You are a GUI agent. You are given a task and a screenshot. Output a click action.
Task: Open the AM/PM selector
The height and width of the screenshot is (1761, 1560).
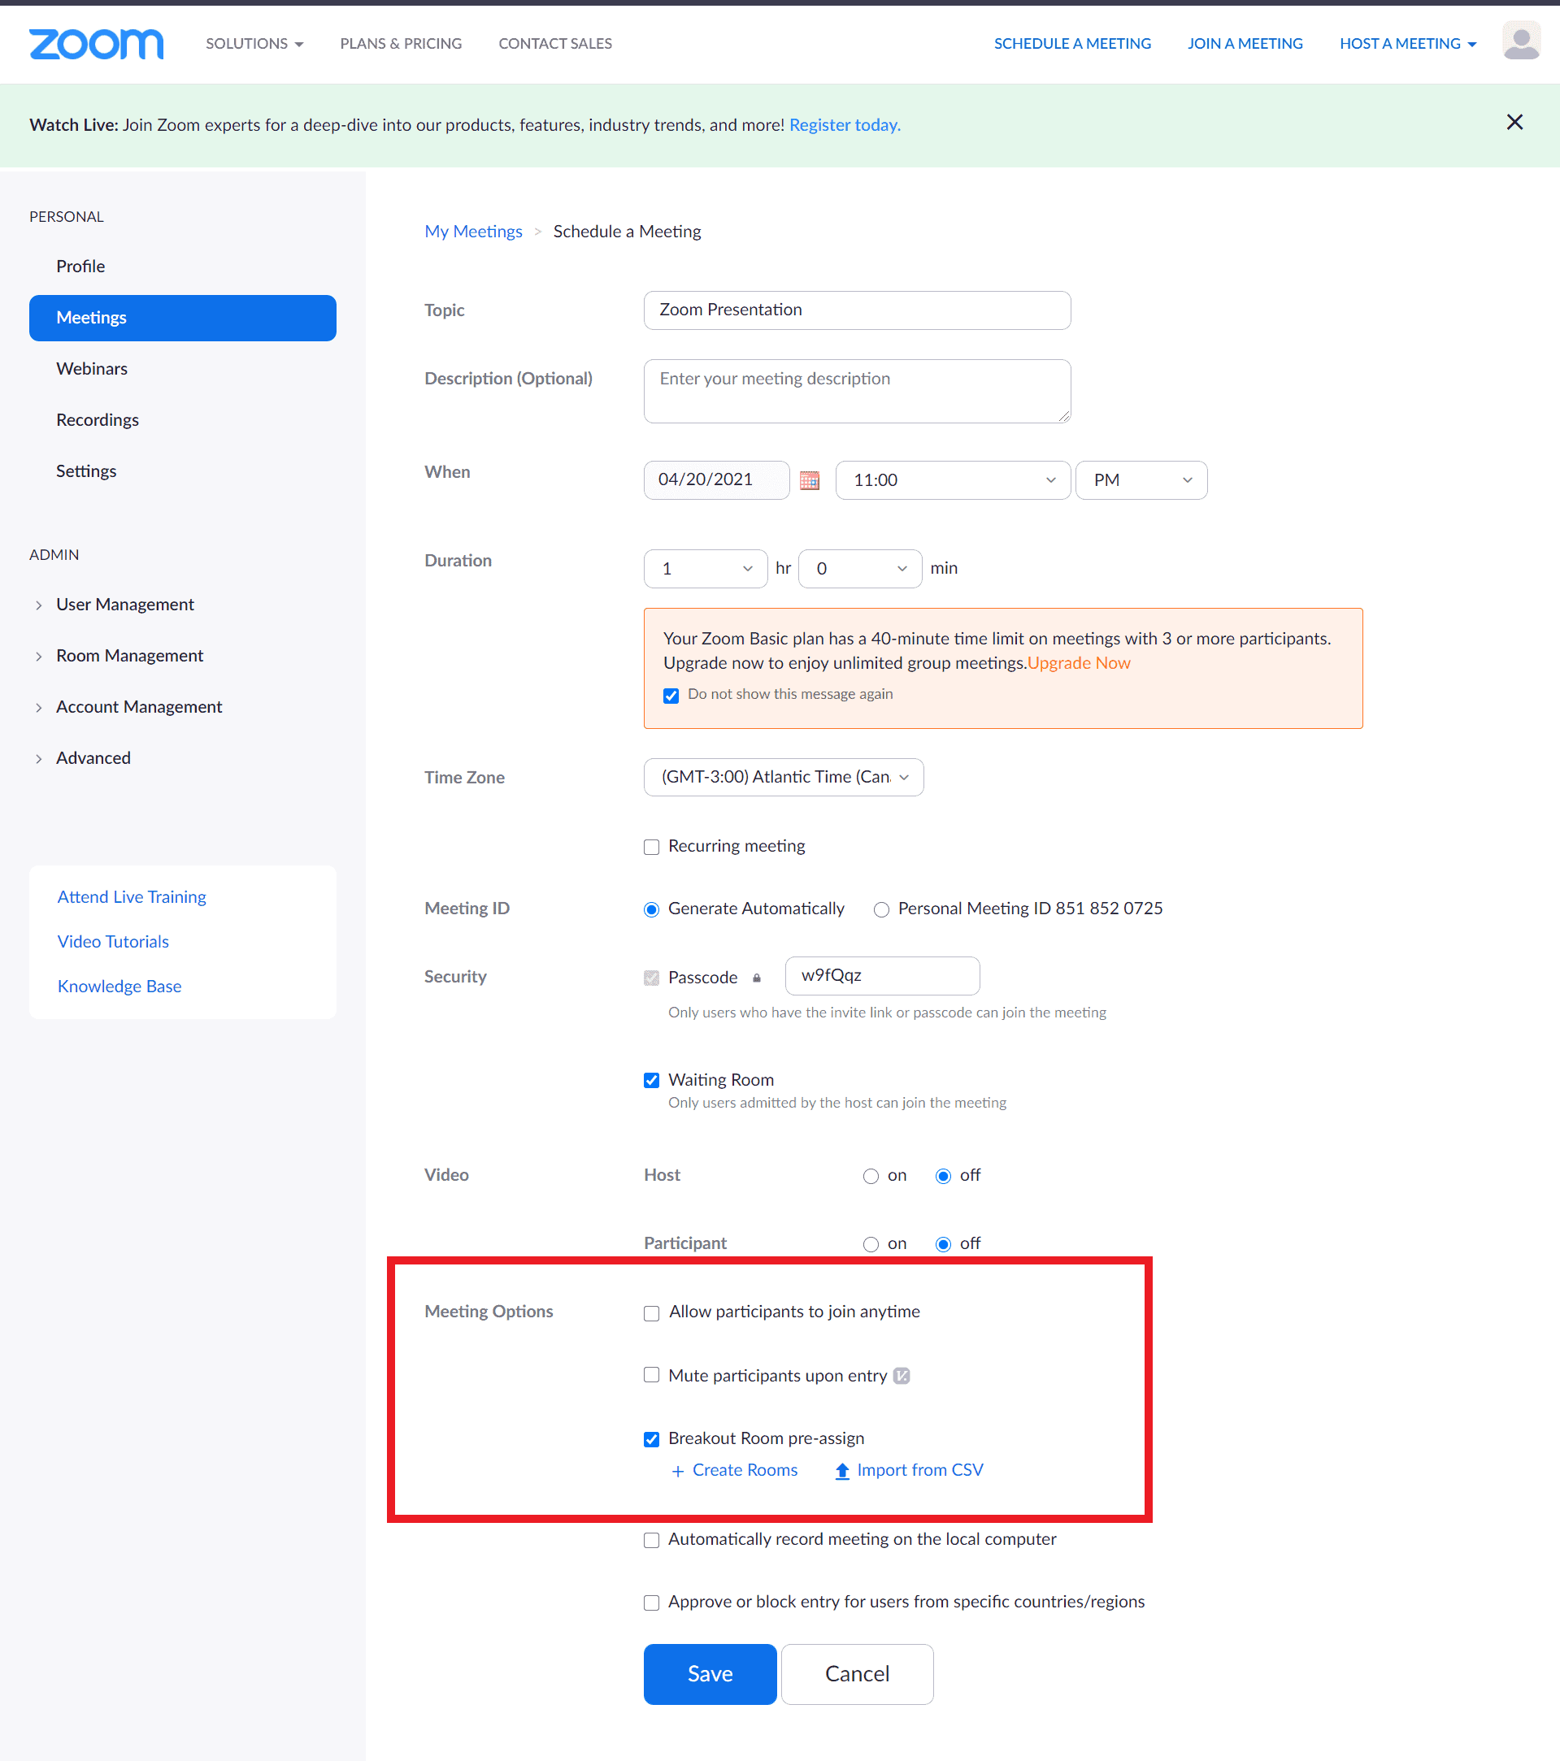[1141, 481]
